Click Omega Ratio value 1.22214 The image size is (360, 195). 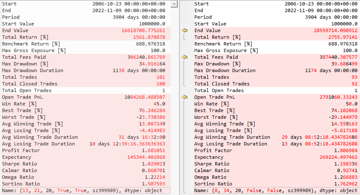pyautogui.click(x=155, y=177)
